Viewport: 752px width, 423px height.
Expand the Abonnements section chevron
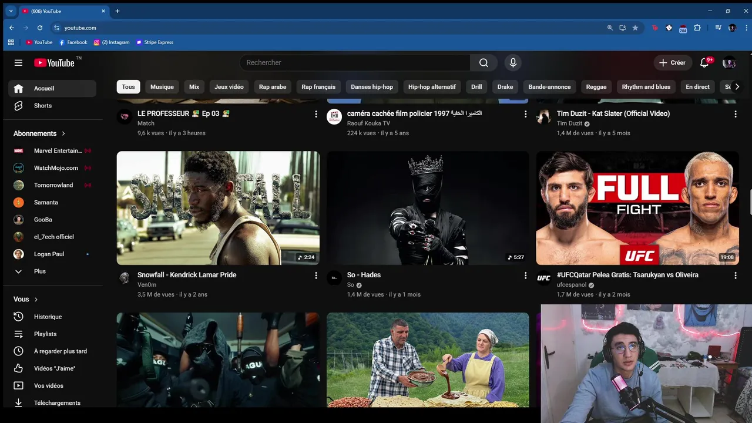pyautogui.click(x=63, y=133)
